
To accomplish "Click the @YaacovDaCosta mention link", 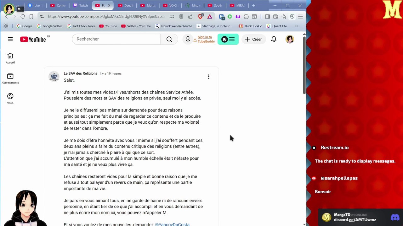I will pyautogui.click(x=172, y=224).
